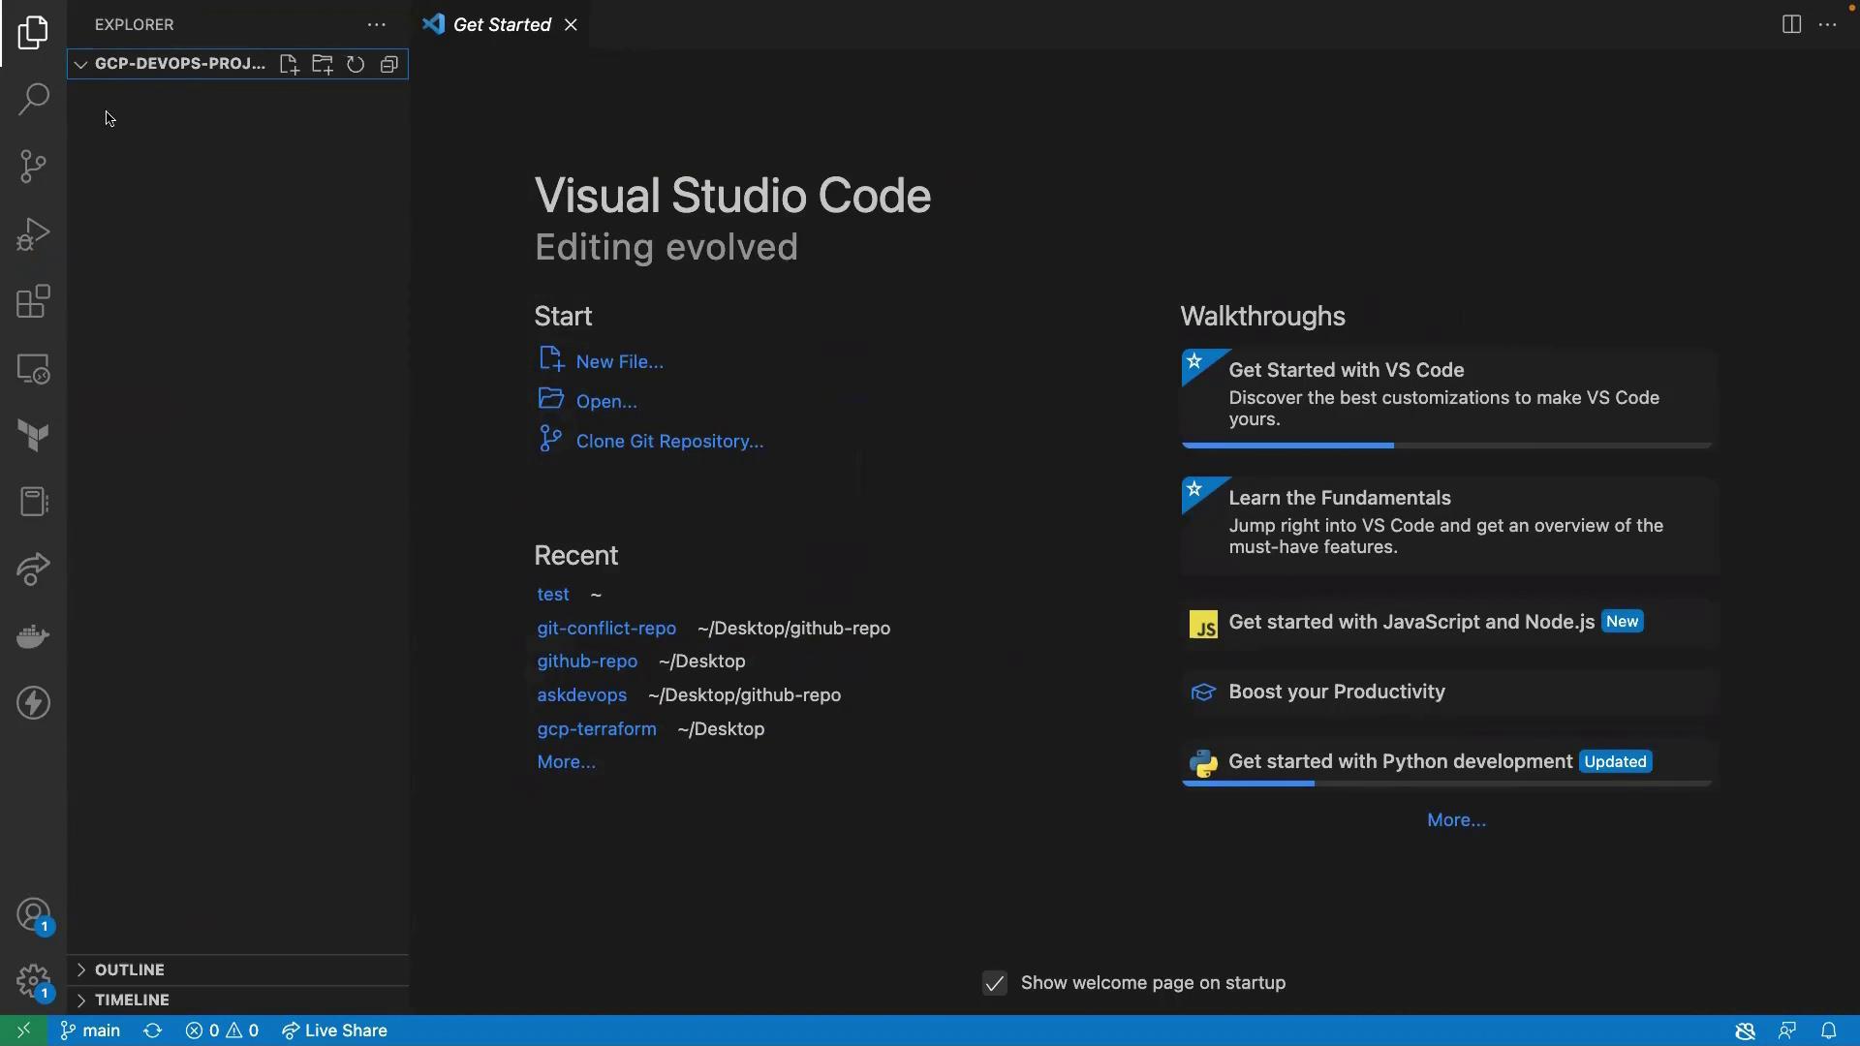The height and width of the screenshot is (1046, 1860).
Task: Open Get Started with VS Code walkthrough
Action: pos(1447,398)
